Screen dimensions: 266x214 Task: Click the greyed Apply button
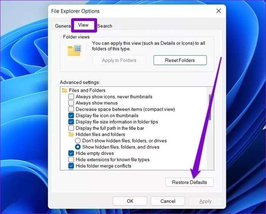pyautogui.click(x=206, y=201)
